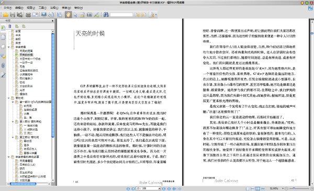Save the document with floppy disk icon
Screen dimensions: 314x191
(x=13, y=15)
